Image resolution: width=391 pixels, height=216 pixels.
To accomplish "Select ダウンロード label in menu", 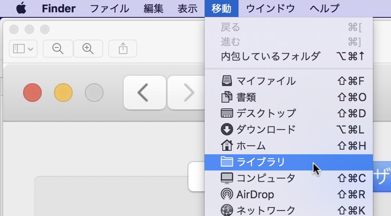I will pos(266,129).
